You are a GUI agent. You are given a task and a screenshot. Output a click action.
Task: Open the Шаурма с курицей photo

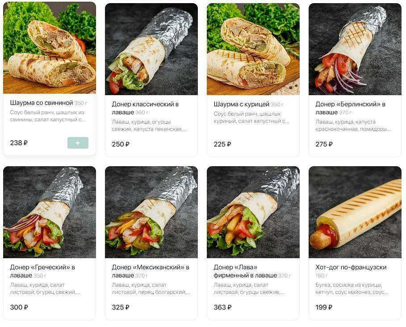pos(253,49)
